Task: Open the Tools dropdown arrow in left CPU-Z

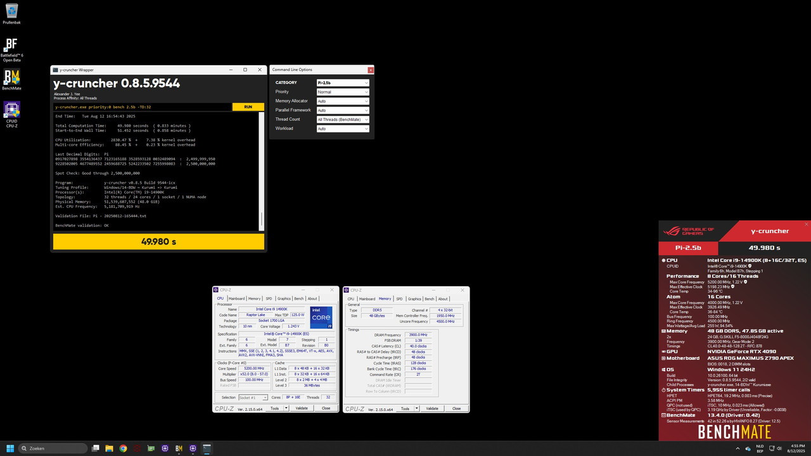Action: (286, 408)
